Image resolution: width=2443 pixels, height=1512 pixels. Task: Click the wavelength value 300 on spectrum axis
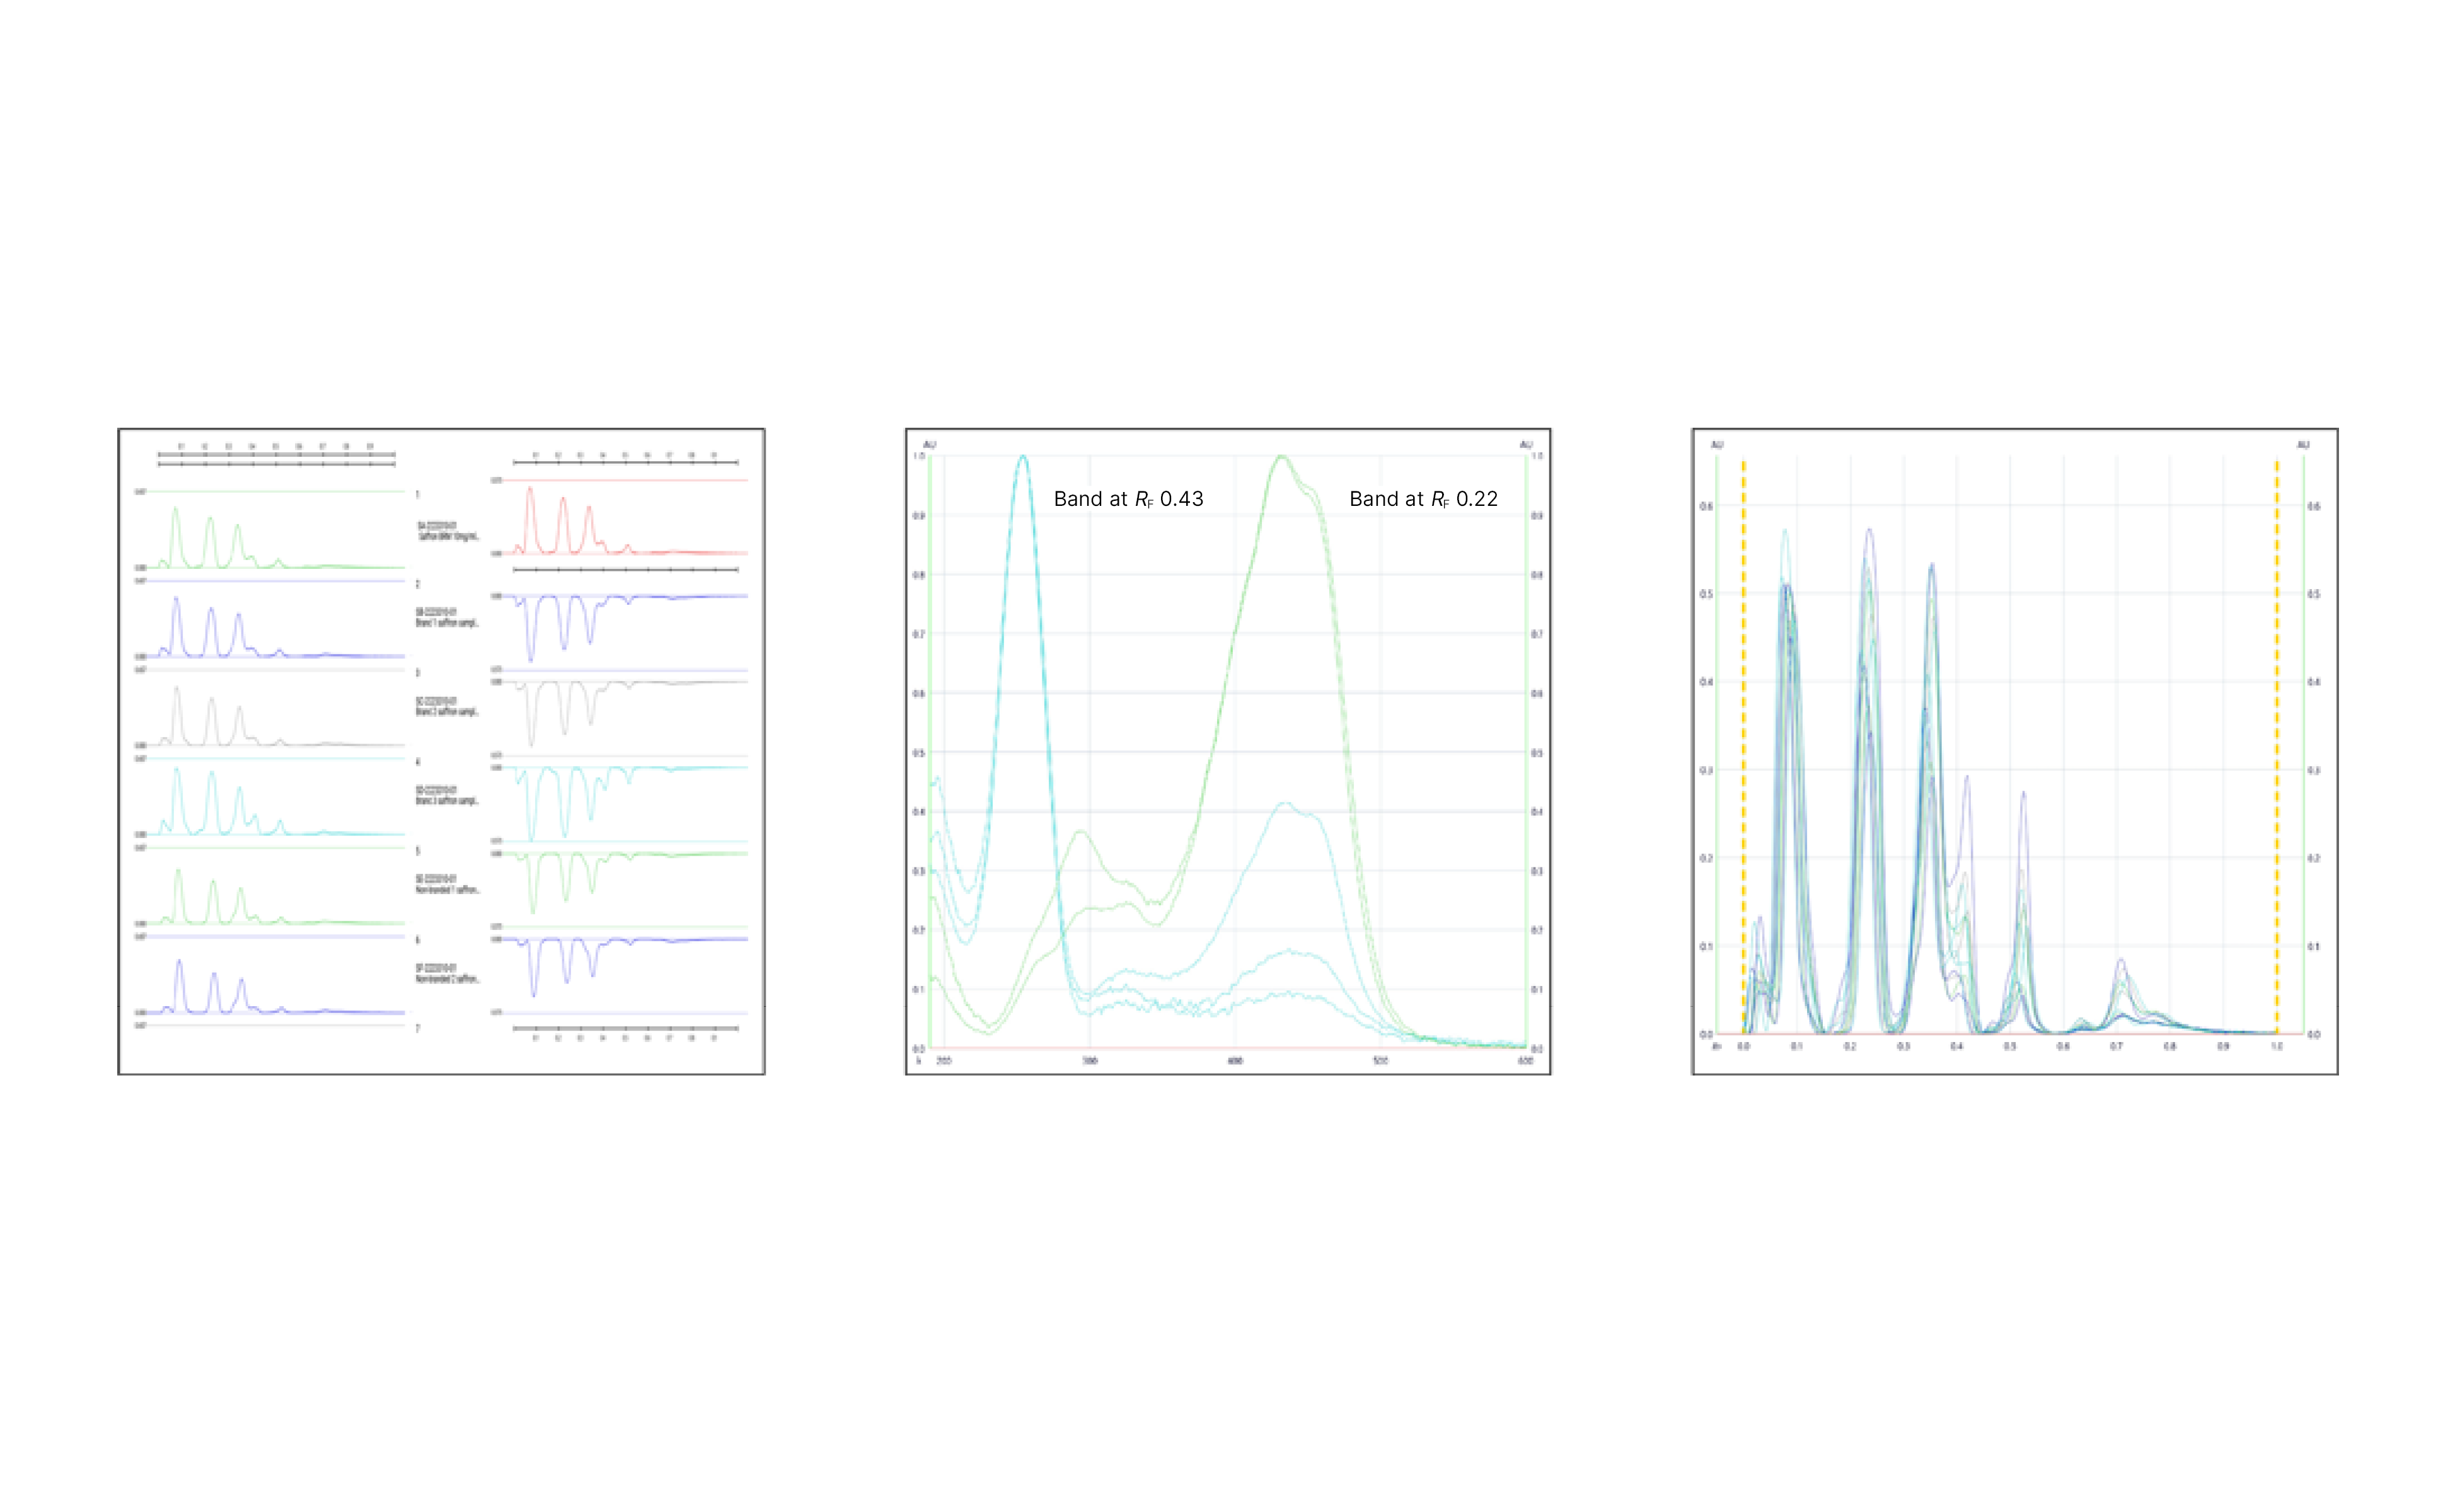(1092, 1060)
